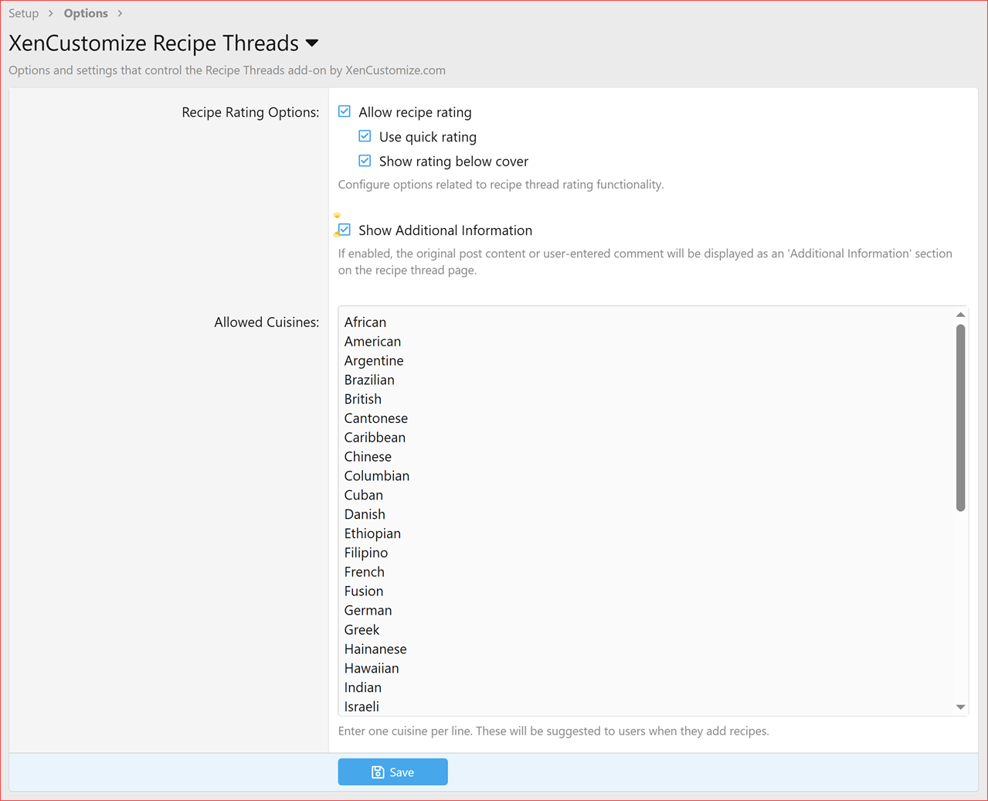This screenshot has height=801, width=988.
Task: Click the chevron after Setup breadcrumb
Action: click(49, 13)
